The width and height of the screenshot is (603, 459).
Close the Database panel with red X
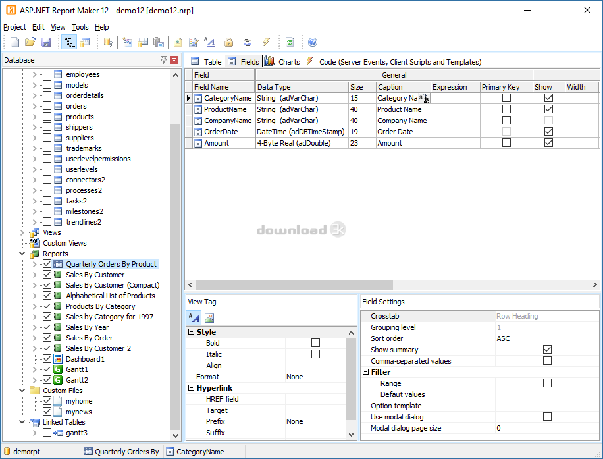click(x=174, y=60)
